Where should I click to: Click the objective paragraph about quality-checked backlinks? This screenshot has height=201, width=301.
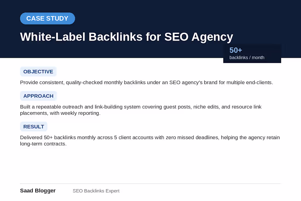click(x=146, y=83)
